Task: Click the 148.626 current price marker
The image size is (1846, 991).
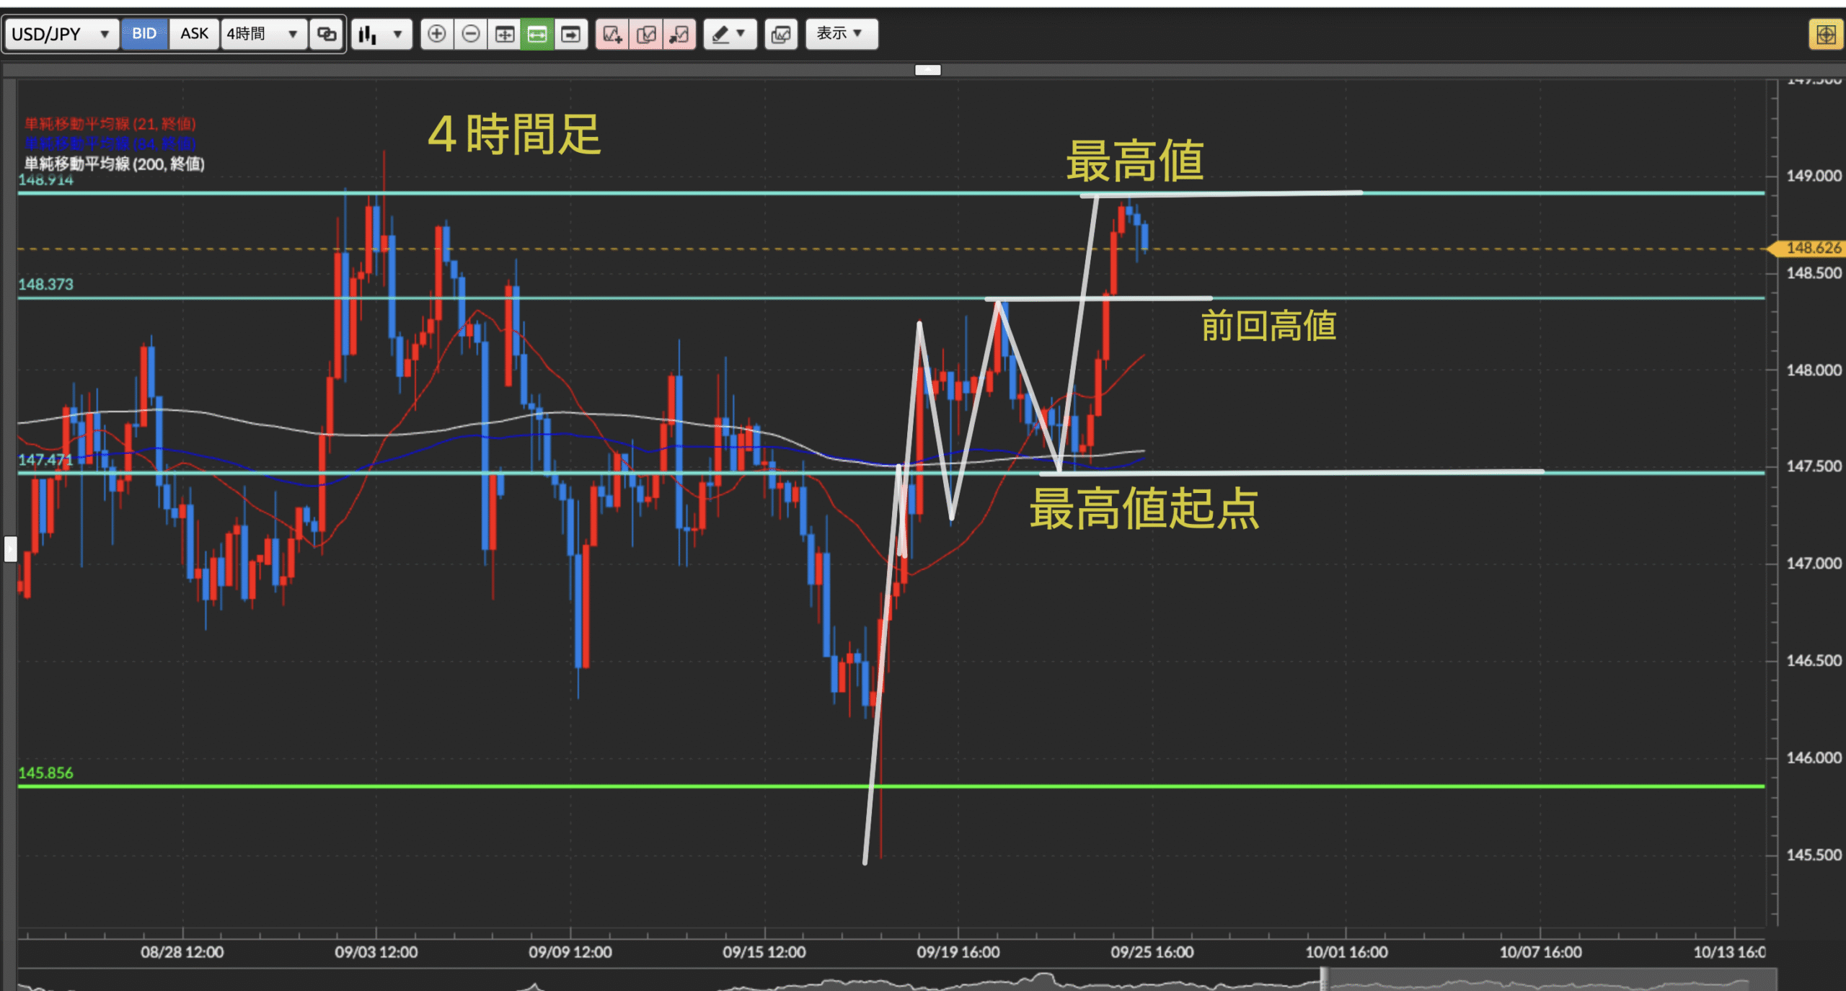Action: click(x=1811, y=248)
